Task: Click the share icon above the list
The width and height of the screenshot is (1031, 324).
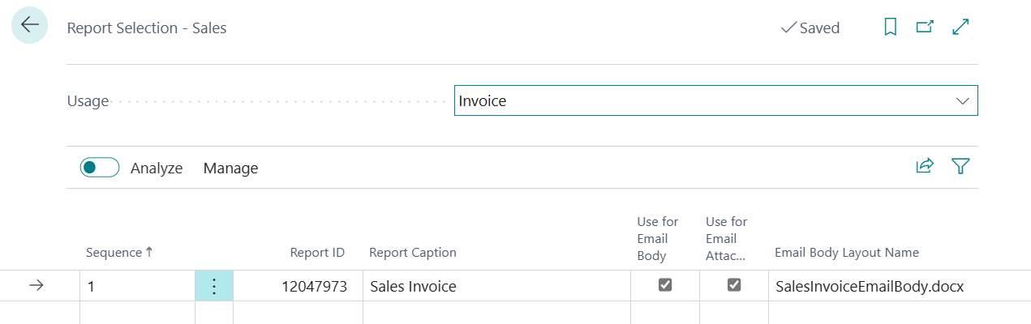Action: coord(925,166)
